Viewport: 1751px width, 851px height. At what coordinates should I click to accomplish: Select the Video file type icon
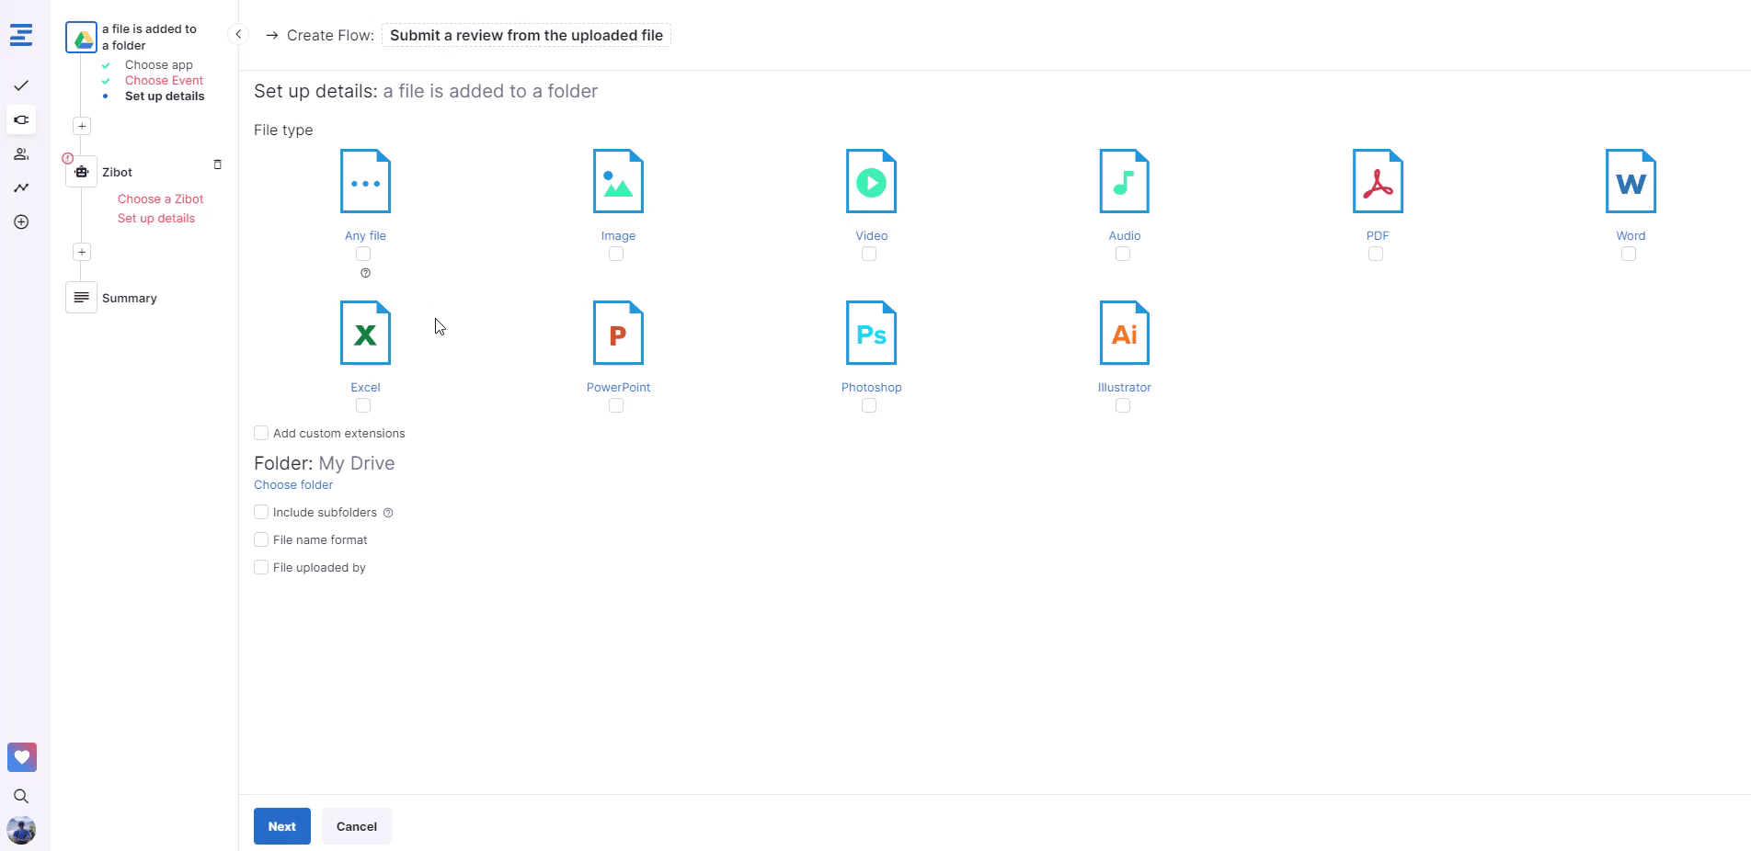click(871, 182)
